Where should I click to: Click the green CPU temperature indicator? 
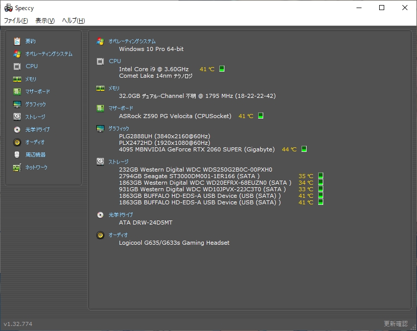222,69
